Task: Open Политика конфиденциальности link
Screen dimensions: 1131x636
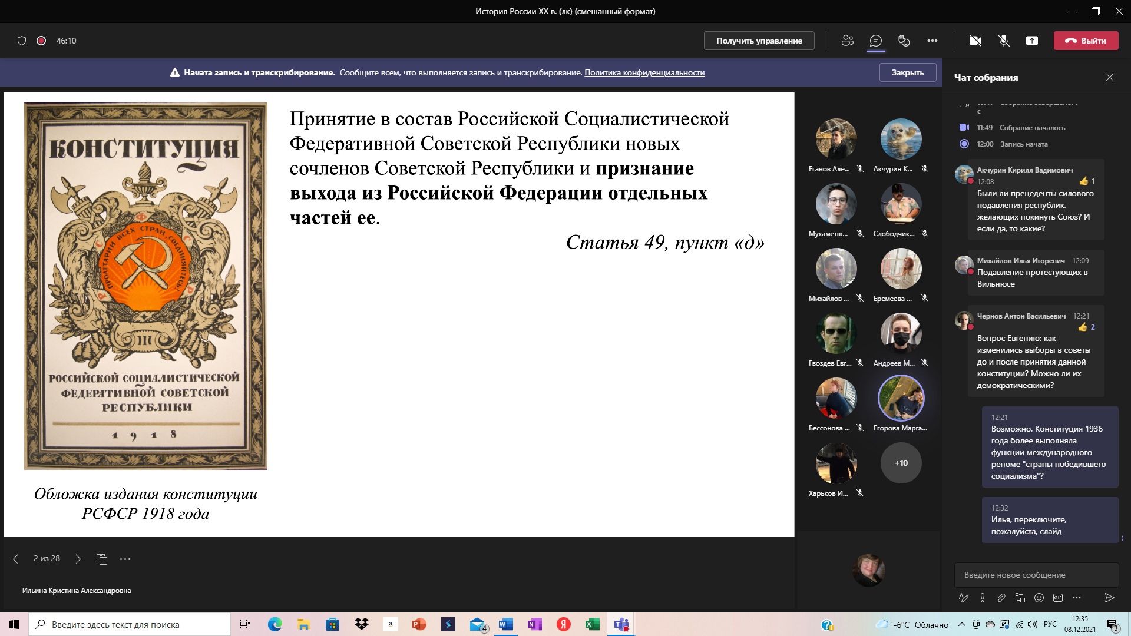Action: (644, 72)
